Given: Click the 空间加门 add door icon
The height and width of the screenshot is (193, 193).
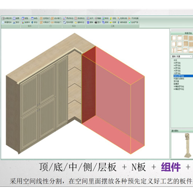Looking at the screenshot, I should click(x=41, y=18).
